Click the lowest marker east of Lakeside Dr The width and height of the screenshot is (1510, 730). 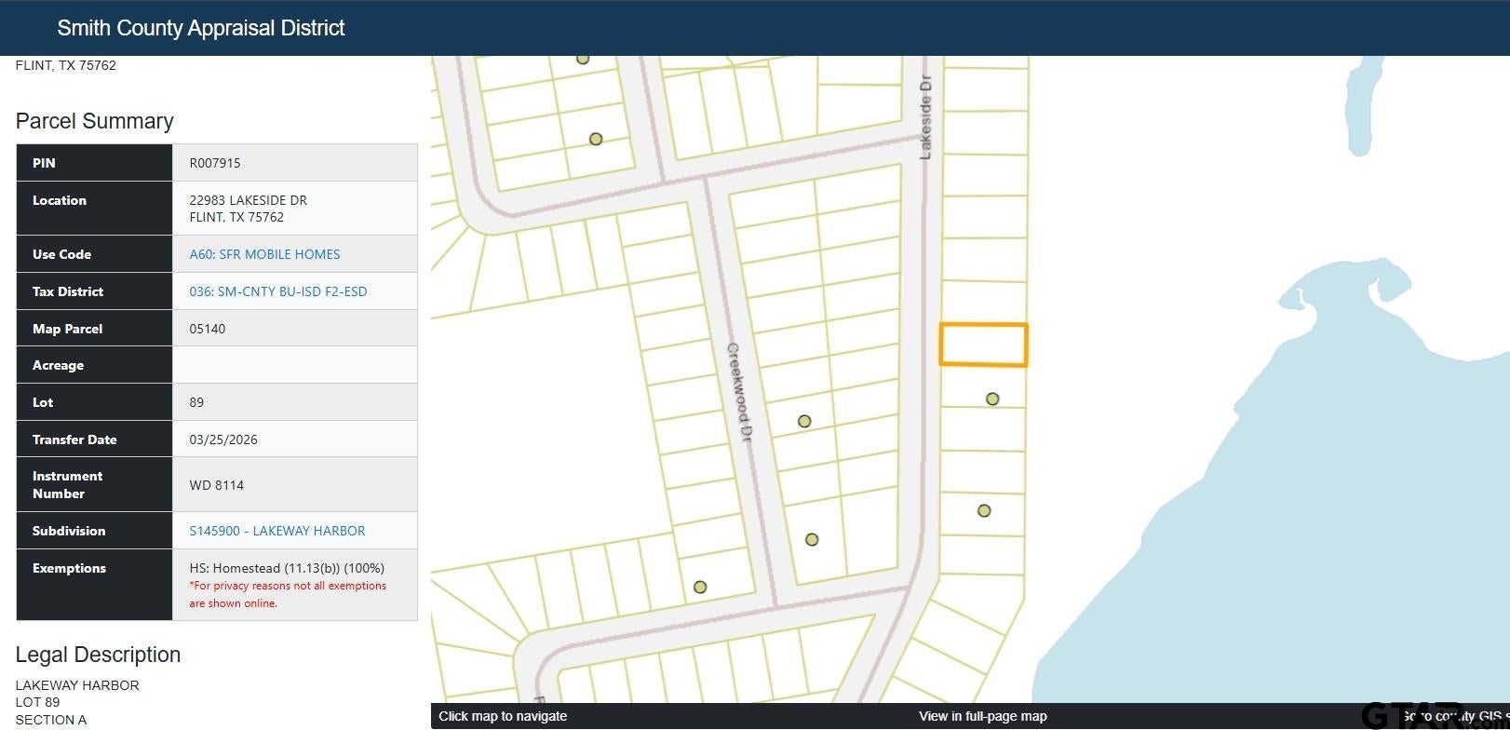click(984, 510)
